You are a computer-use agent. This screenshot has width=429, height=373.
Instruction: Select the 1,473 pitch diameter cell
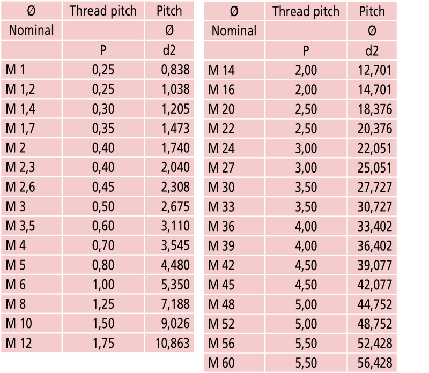pyautogui.click(x=175, y=129)
